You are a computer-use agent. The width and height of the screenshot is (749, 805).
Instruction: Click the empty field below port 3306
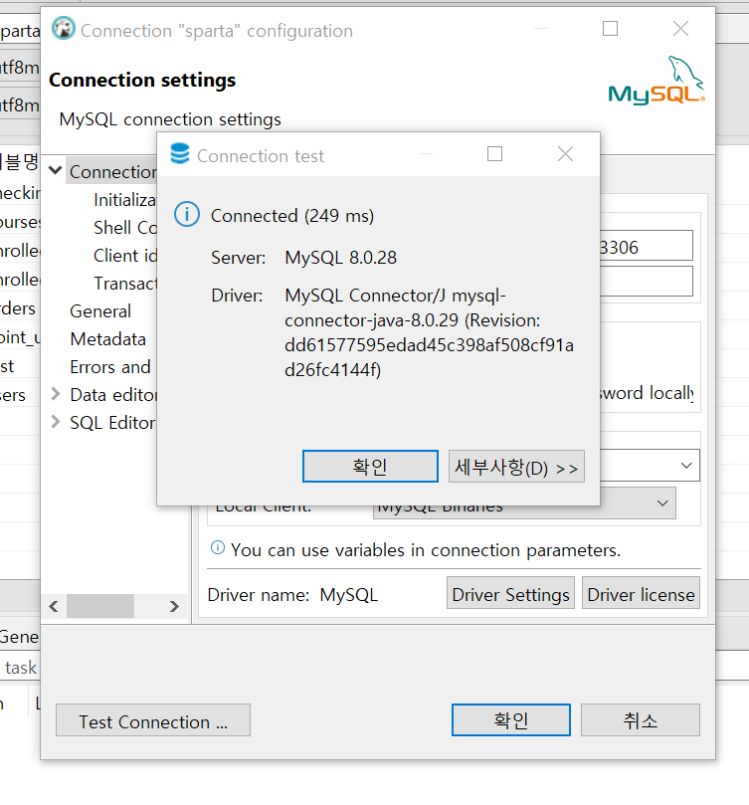coord(646,281)
